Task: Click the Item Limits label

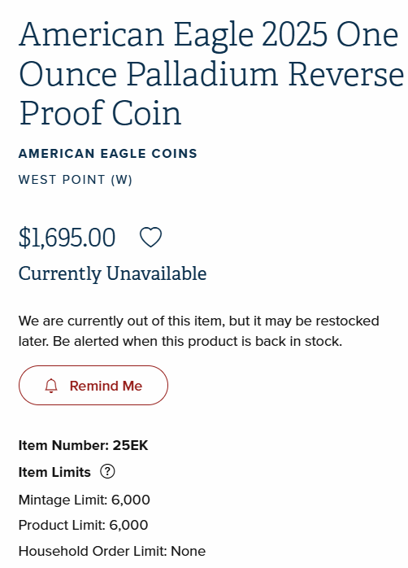Action: 54,472
